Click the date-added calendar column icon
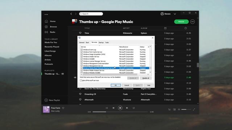Viewport: 232px width, 130px height. 165,28
